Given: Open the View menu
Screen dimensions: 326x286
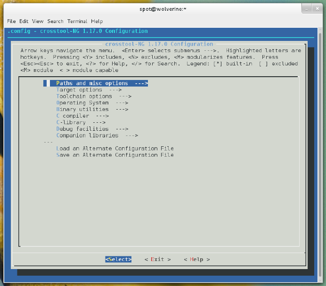Looking at the screenshot, I should (38, 21).
